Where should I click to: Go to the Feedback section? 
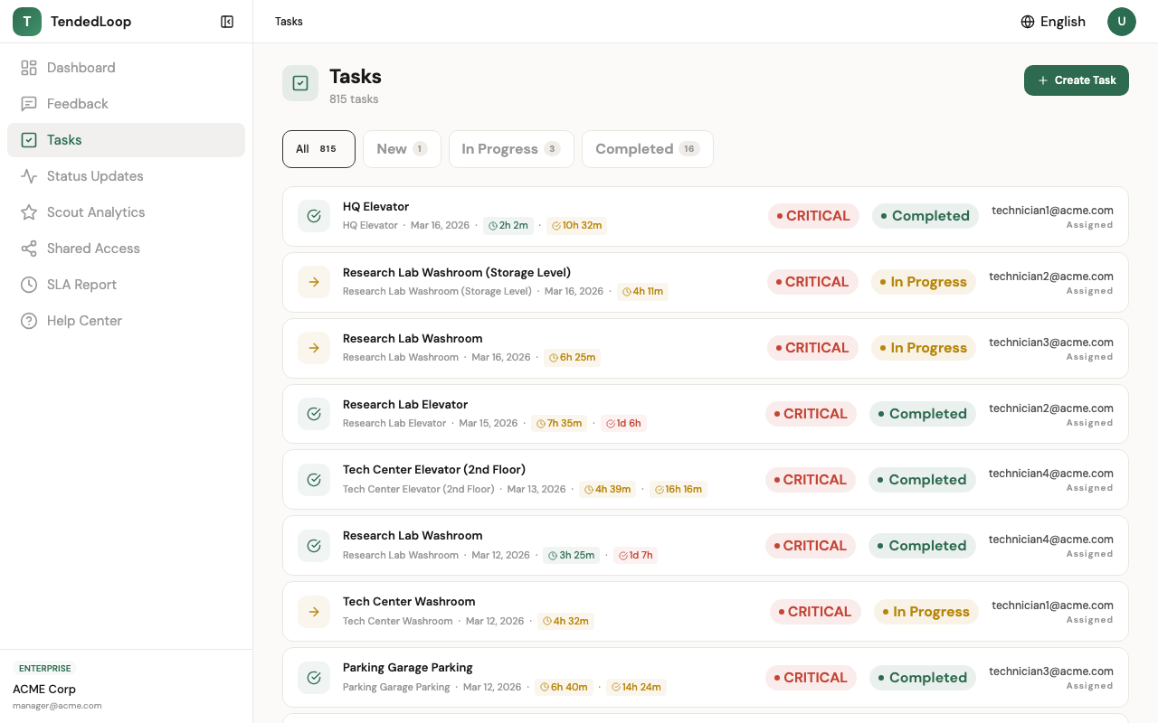pos(77,104)
